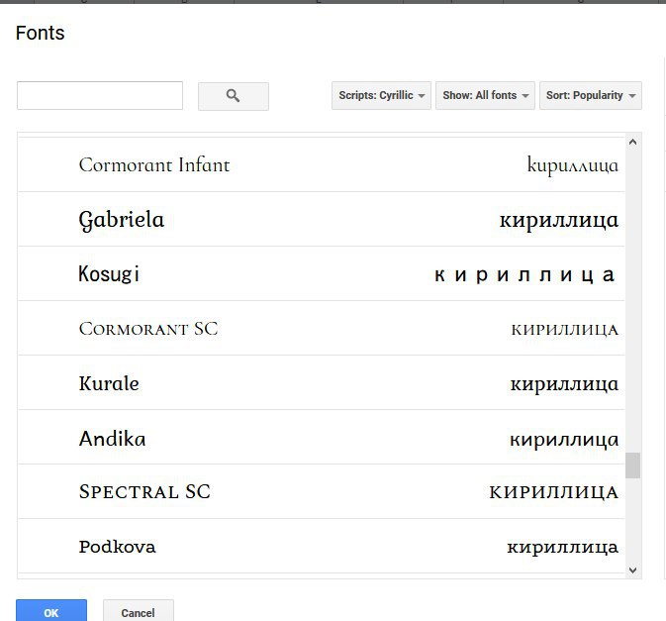Click the Cyrillic preview text for Kosugi
This screenshot has height=621, width=666.
click(x=525, y=275)
